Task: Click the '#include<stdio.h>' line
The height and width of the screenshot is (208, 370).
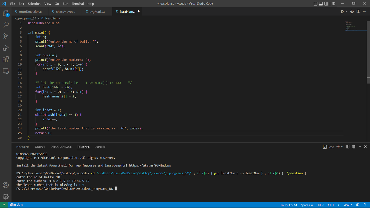Action: pyautogui.click(x=44, y=23)
